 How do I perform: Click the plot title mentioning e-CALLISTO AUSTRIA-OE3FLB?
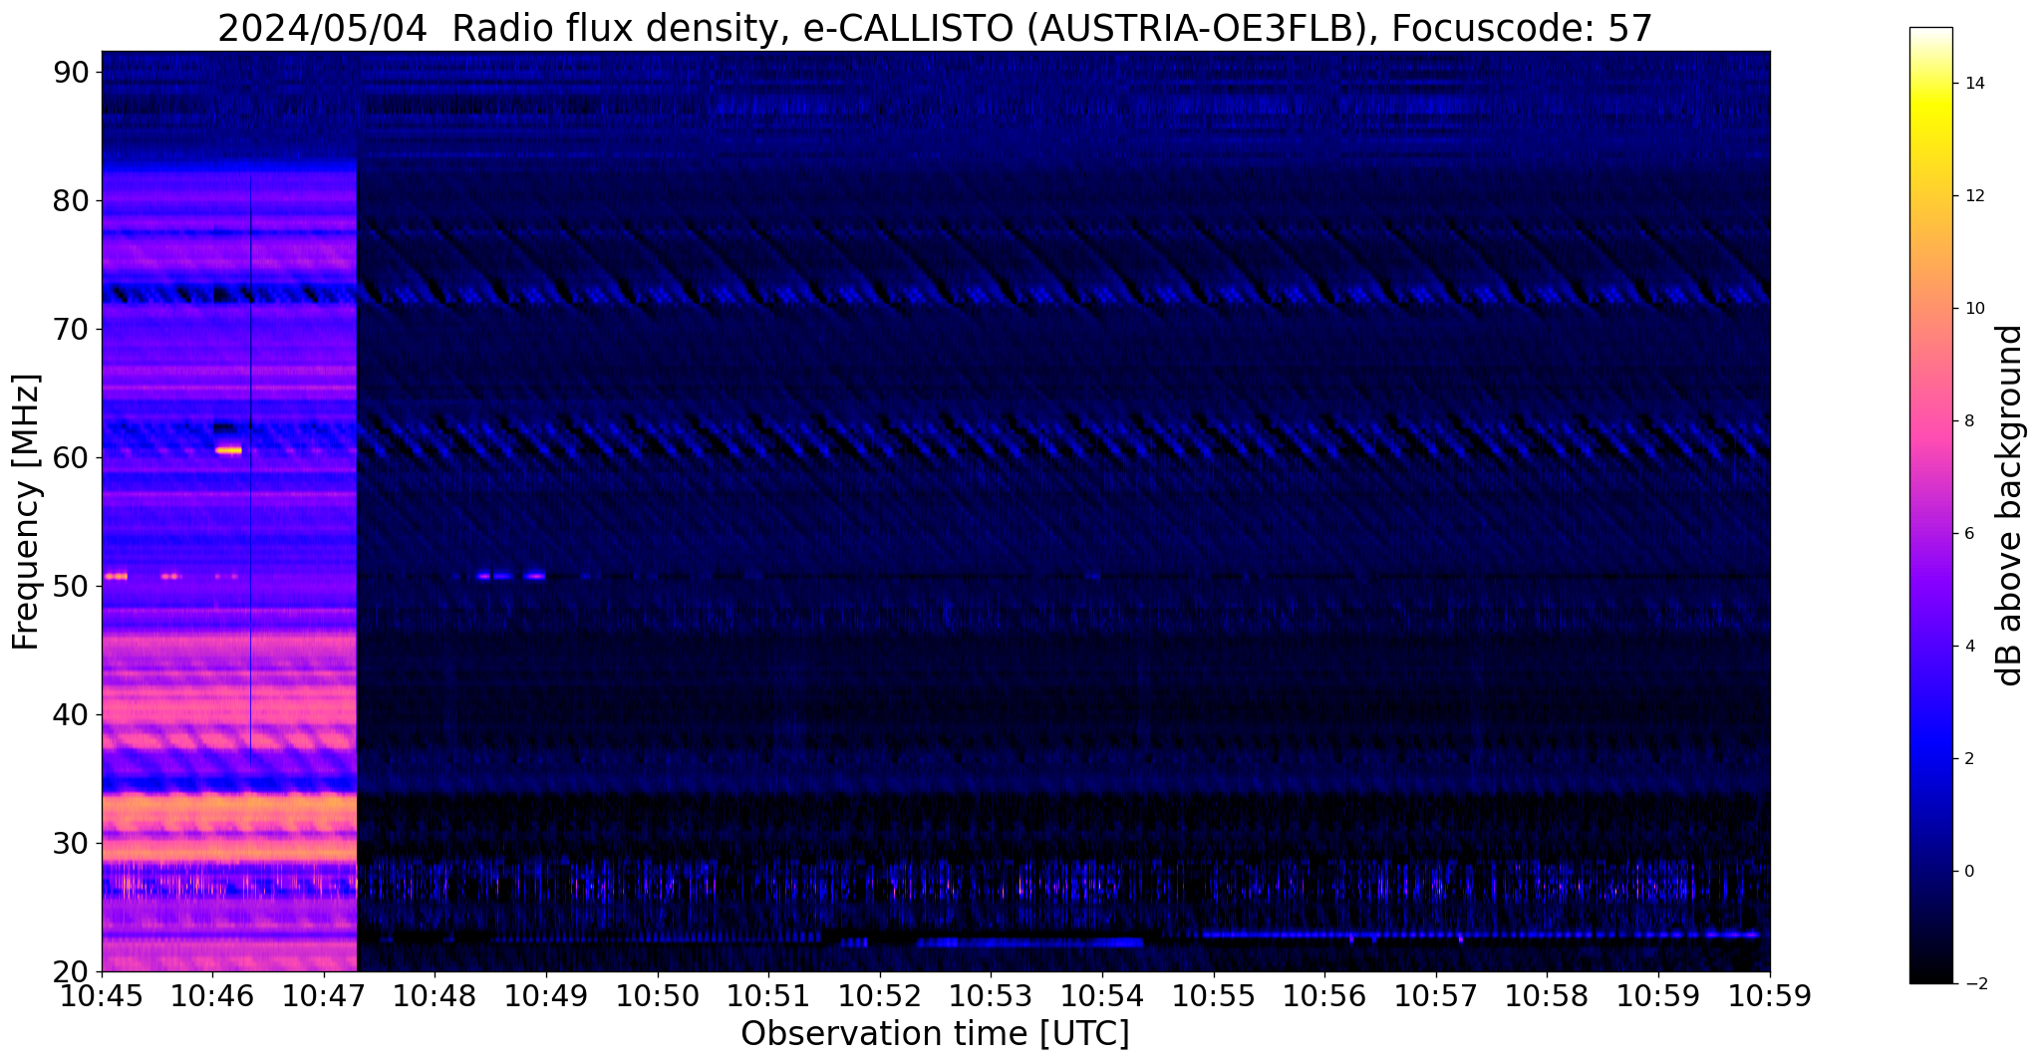click(x=935, y=29)
